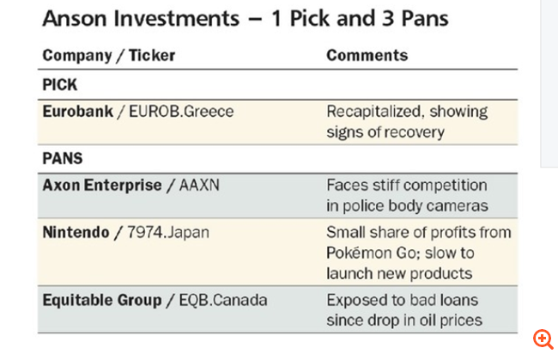Viewport: 558px width, 354px height.
Task: Click the Equitable Group company name
Action: (x=102, y=300)
